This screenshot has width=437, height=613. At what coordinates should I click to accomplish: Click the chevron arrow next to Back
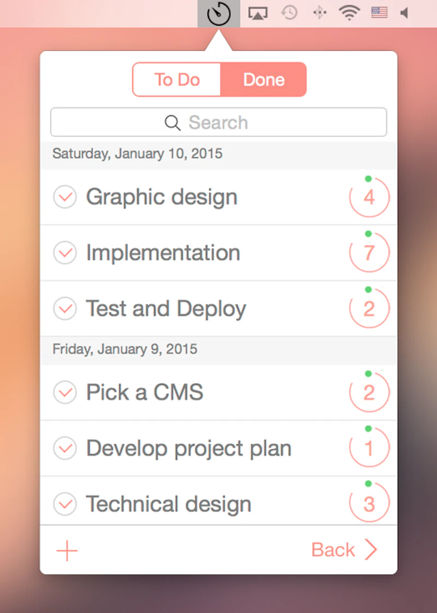[x=371, y=550]
